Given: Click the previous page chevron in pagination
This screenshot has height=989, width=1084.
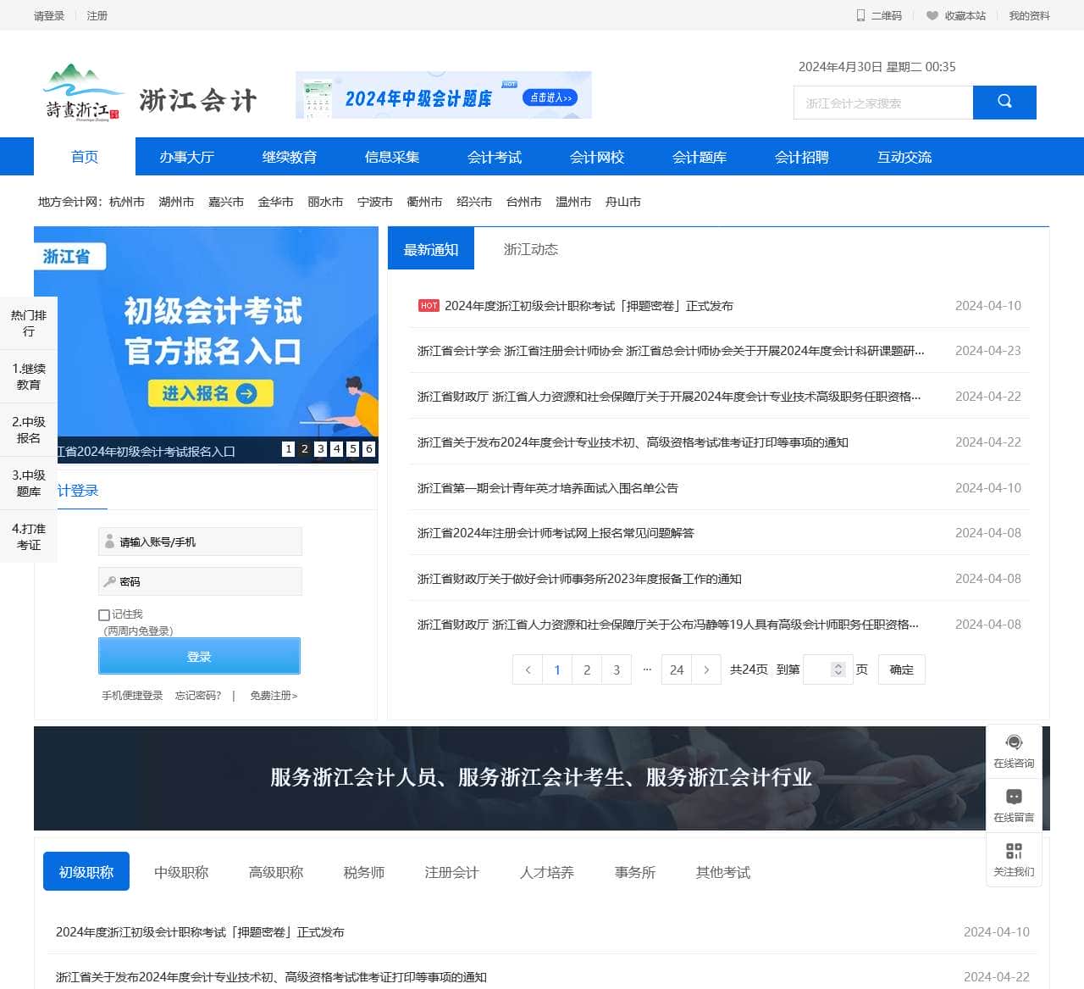Looking at the screenshot, I should click(x=527, y=670).
